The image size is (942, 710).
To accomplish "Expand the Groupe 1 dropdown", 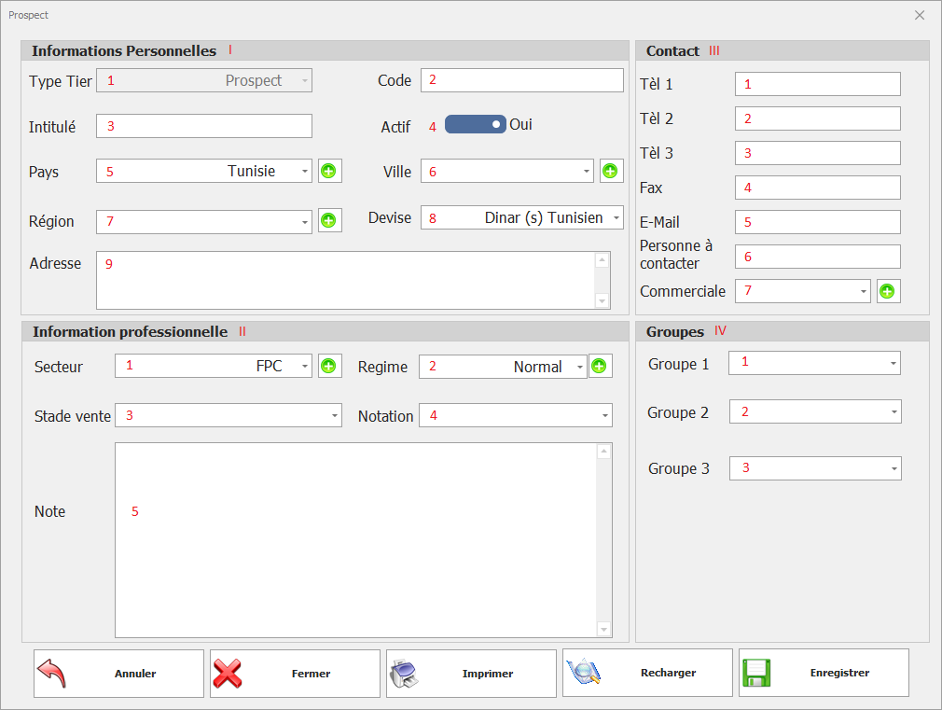I will tap(893, 363).
